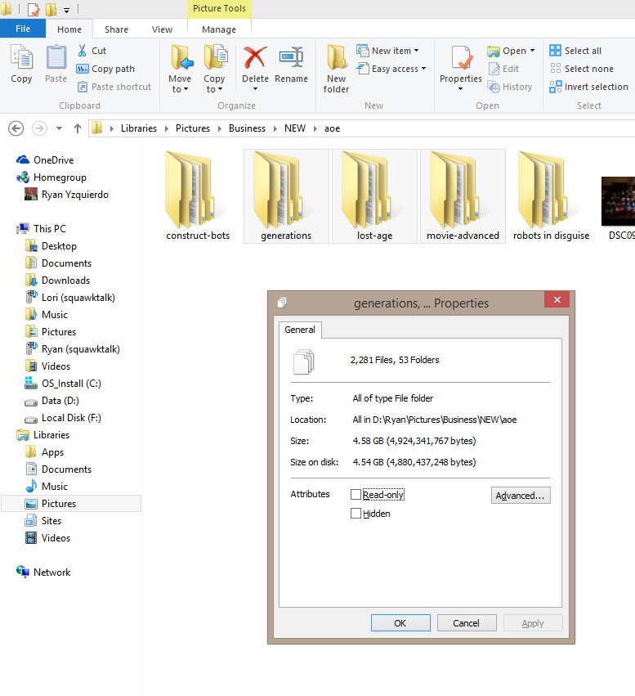Click the Rename icon in Organize group

[291, 59]
